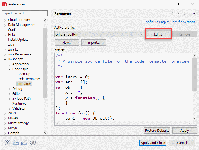The image size is (199, 150).
Task: Open the forward history dropdown arrow
Action: coord(189,13)
